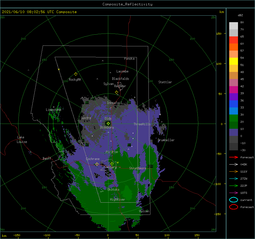Click the orange 111V arrow icon
Viewport: 255px width, 239px height.
233,171
